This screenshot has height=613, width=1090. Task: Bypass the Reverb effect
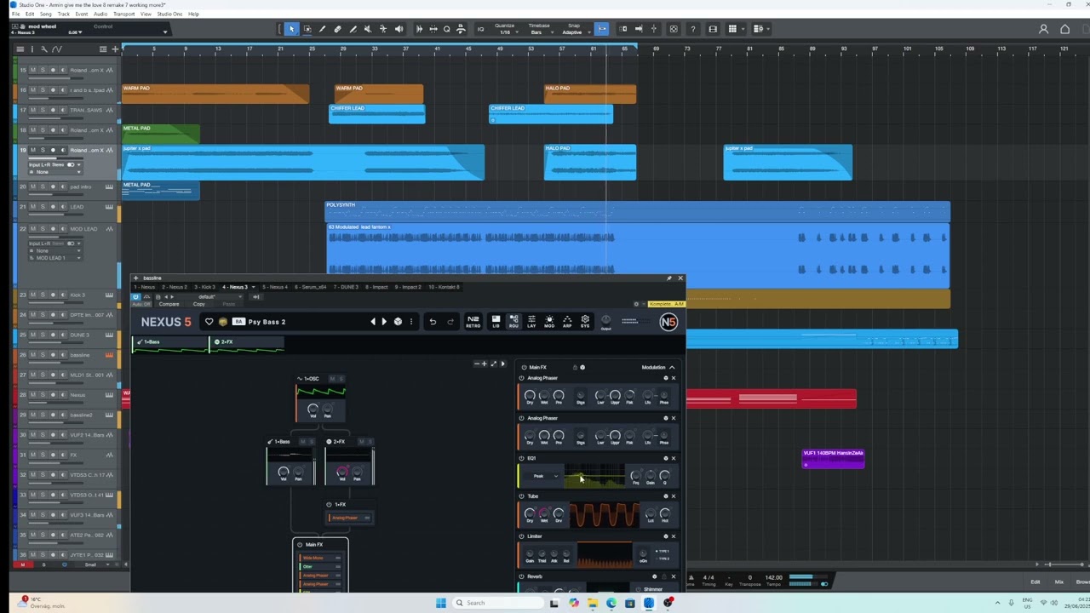tap(523, 576)
